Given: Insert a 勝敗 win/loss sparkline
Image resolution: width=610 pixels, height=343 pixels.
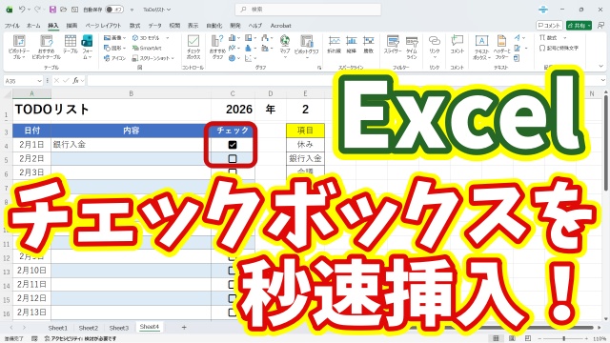Looking at the screenshot, I should pos(369,45).
